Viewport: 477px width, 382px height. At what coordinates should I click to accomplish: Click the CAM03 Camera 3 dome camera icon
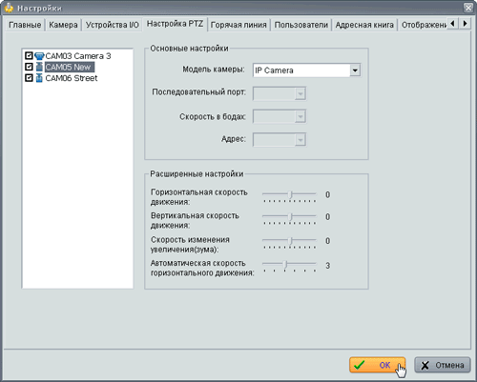(39, 56)
